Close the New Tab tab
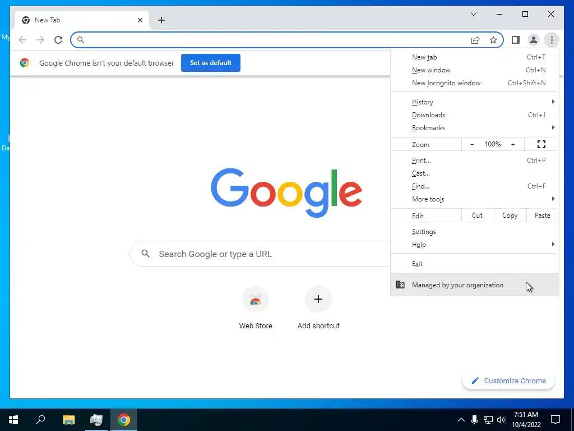 (140, 20)
